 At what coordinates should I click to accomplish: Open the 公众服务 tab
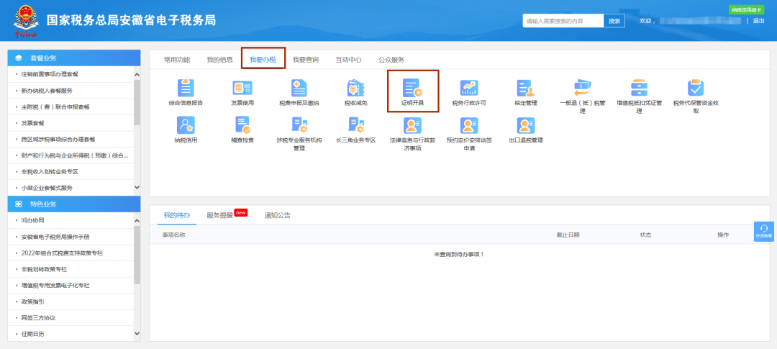(x=391, y=60)
